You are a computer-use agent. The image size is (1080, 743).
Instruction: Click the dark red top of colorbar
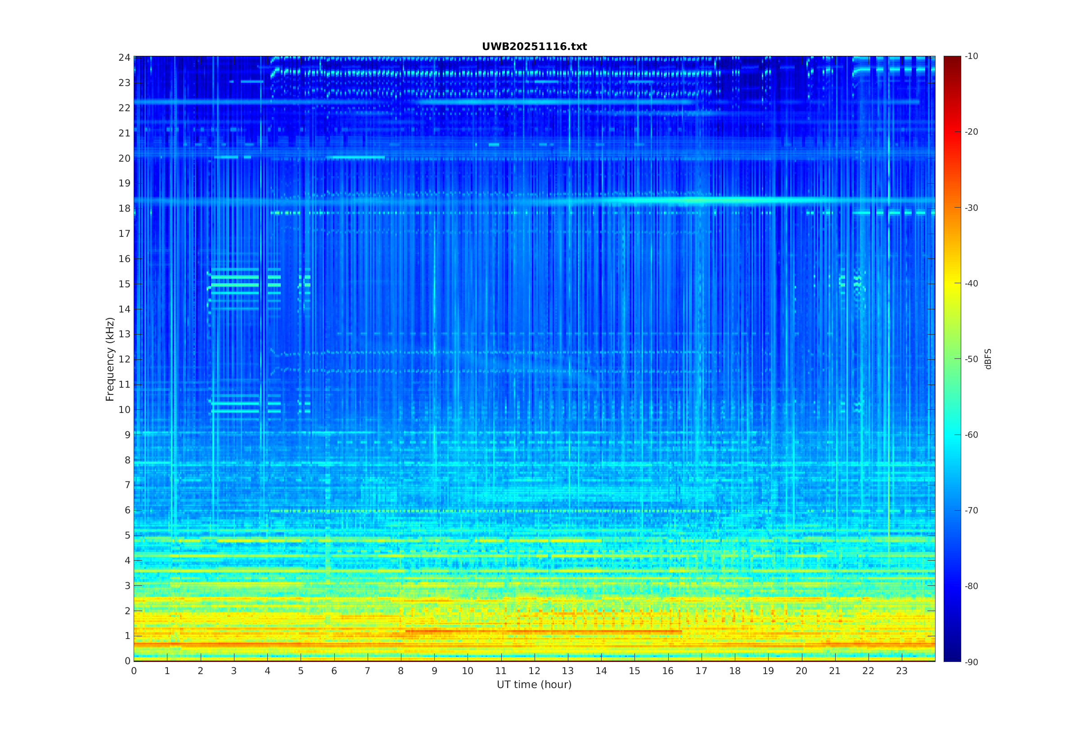point(952,59)
